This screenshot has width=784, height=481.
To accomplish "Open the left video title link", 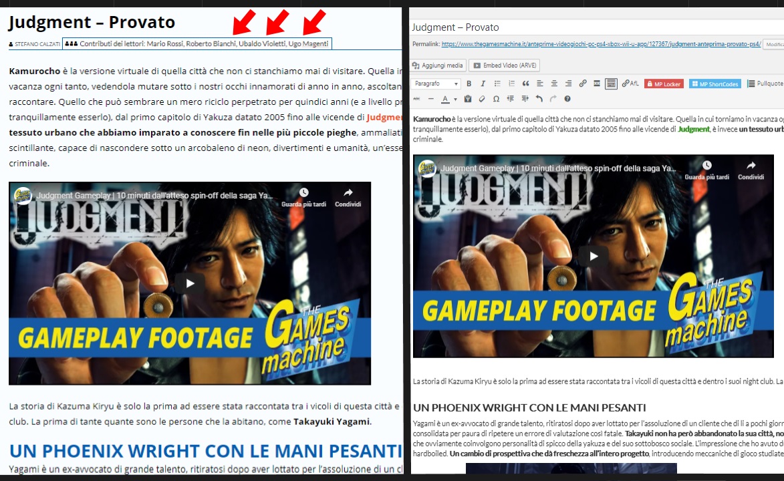I will (154, 196).
